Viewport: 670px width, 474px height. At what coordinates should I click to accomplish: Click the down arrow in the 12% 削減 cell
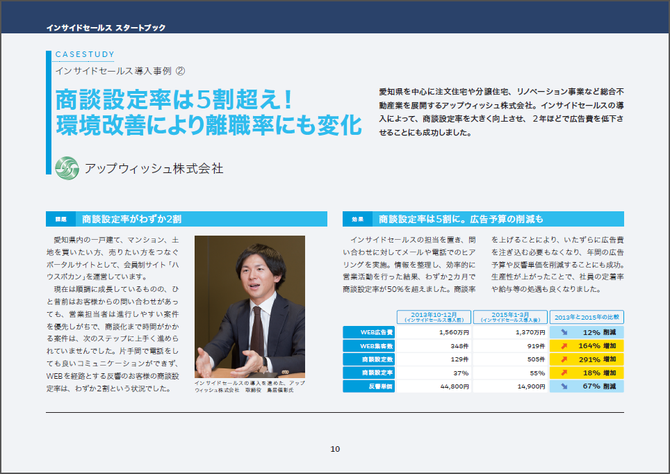pos(564,332)
